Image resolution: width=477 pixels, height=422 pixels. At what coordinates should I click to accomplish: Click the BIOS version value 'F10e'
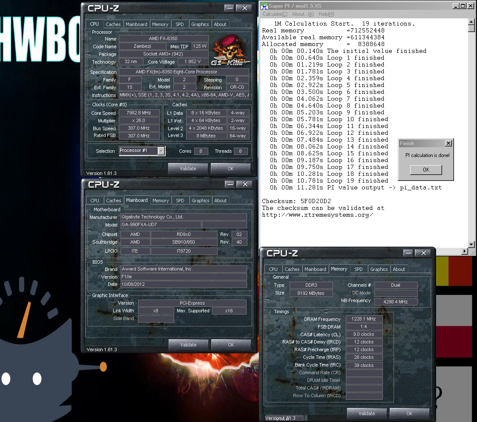184,276
